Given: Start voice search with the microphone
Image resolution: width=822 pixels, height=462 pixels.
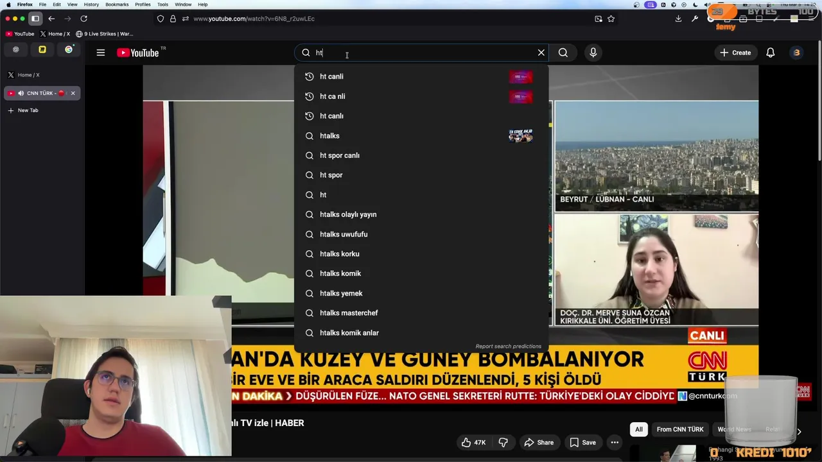Looking at the screenshot, I should (x=593, y=53).
